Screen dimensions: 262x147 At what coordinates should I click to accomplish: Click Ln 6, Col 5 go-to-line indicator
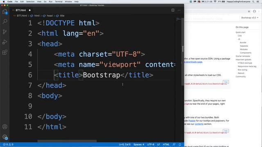(124, 145)
